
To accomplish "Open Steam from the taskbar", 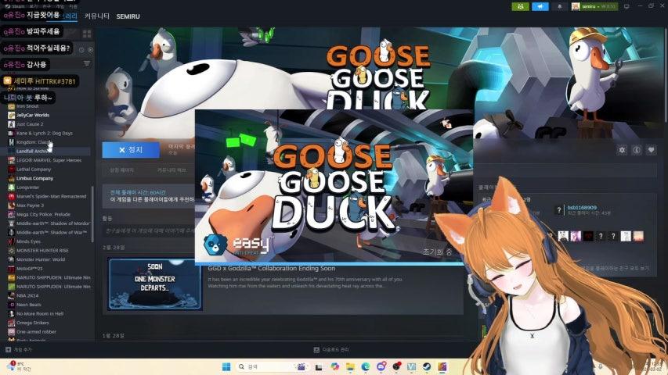I will point(427,366).
